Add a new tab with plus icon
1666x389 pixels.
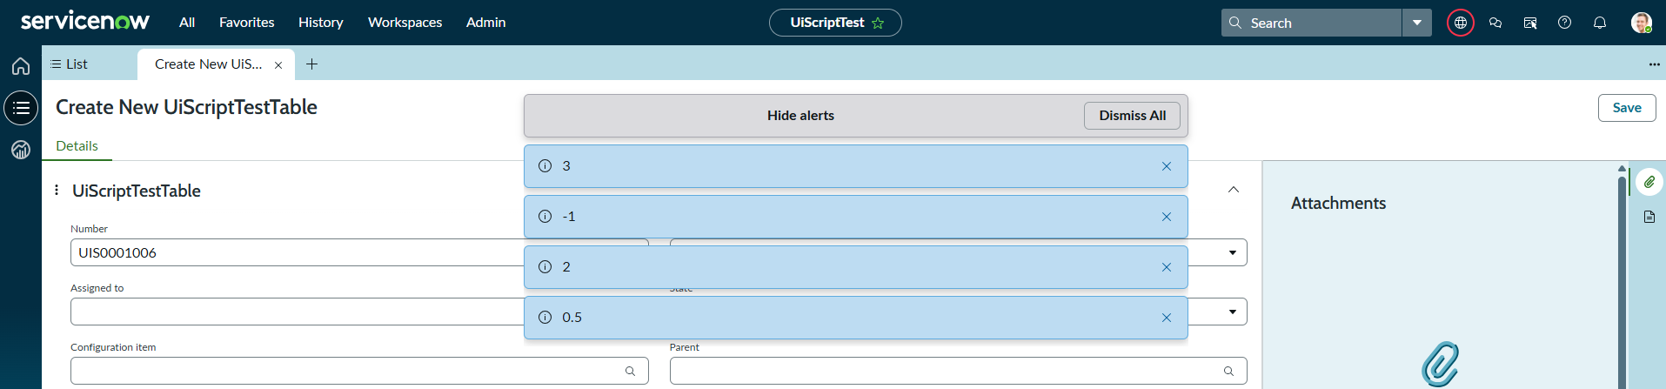click(x=311, y=64)
